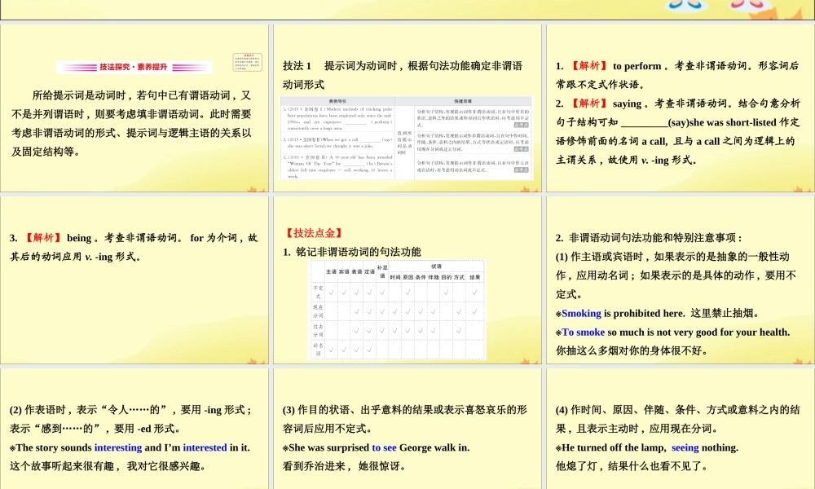This screenshot has height=489, width=815.
Task: Click the answer word being
Action: (x=79, y=238)
